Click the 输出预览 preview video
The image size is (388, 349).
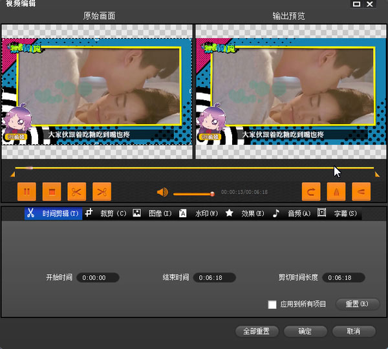(x=291, y=92)
